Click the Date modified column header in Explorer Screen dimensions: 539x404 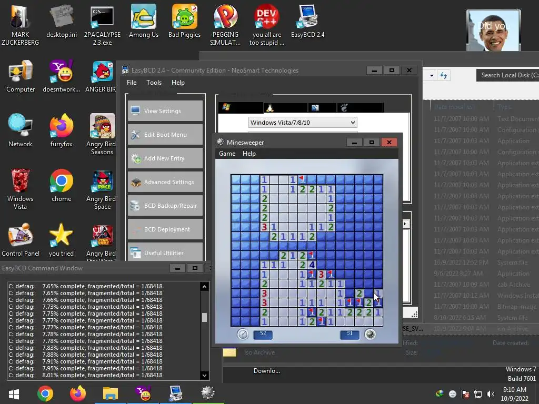pos(462,107)
